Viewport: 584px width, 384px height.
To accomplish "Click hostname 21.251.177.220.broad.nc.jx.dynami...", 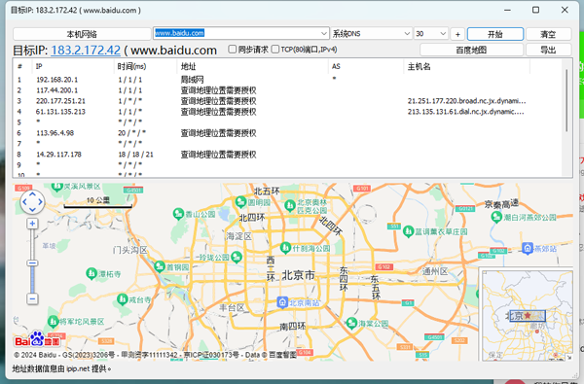I will pos(466,101).
